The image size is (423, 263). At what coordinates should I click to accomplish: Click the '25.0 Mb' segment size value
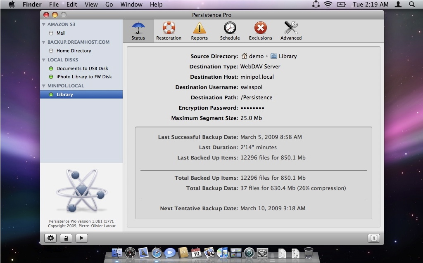tap(251, 118)
